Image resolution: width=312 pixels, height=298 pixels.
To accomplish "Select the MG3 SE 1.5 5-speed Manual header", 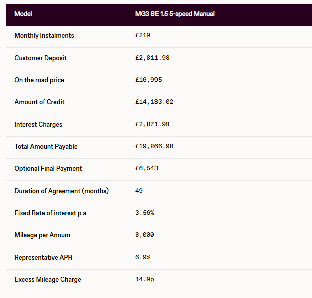I will tap(175, 14).
